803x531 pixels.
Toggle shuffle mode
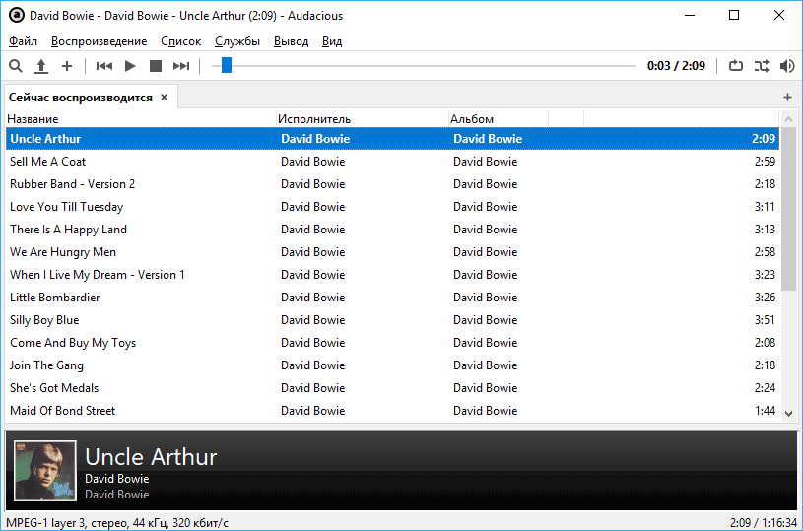[762, 66]
